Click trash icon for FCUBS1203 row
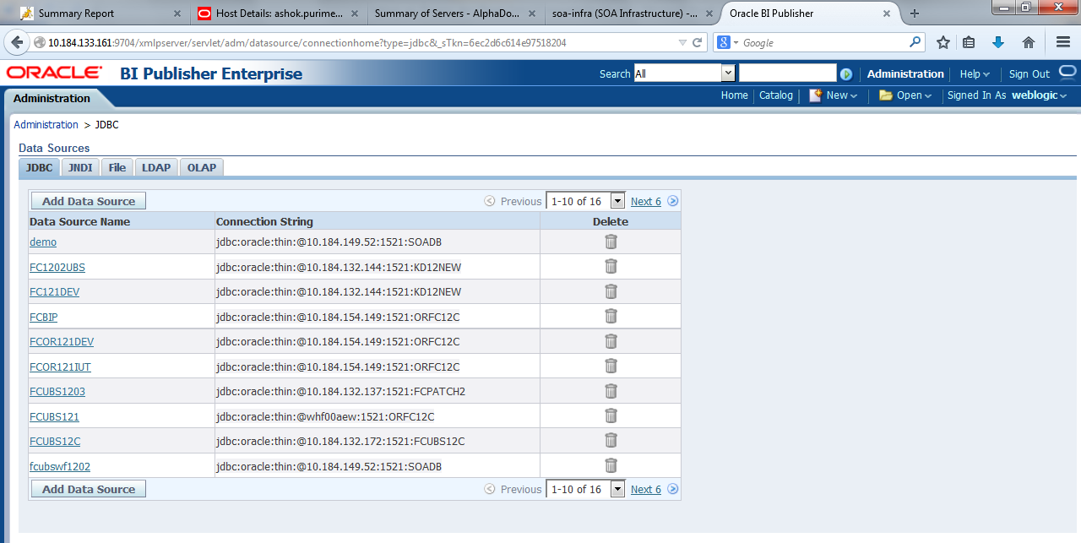The image size is (1081, 543). click(611, 391)
